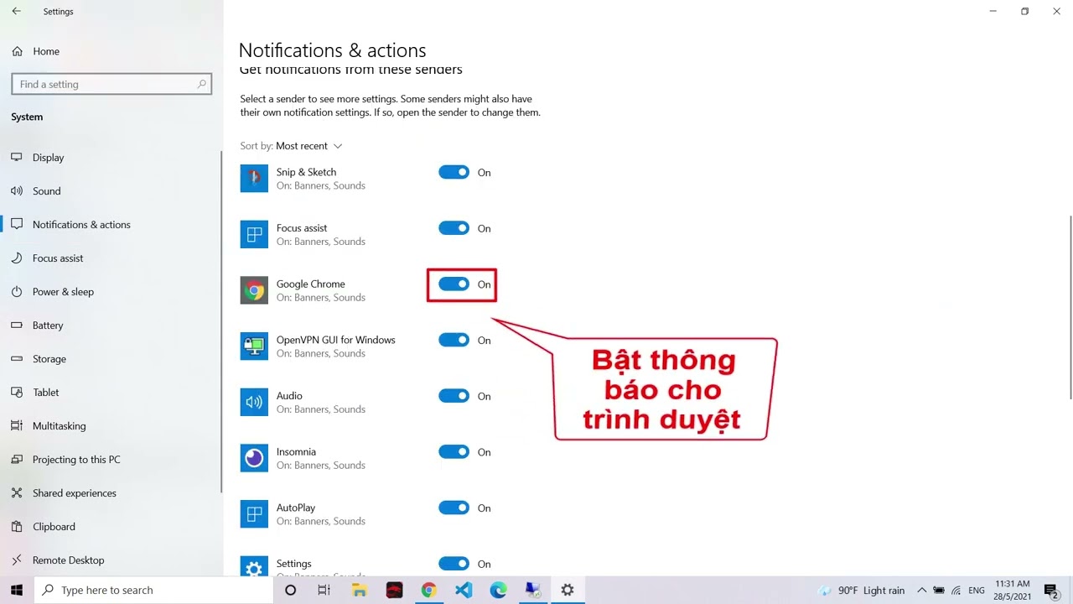Go back using the Settings back arrow

[x=16, y=12]
